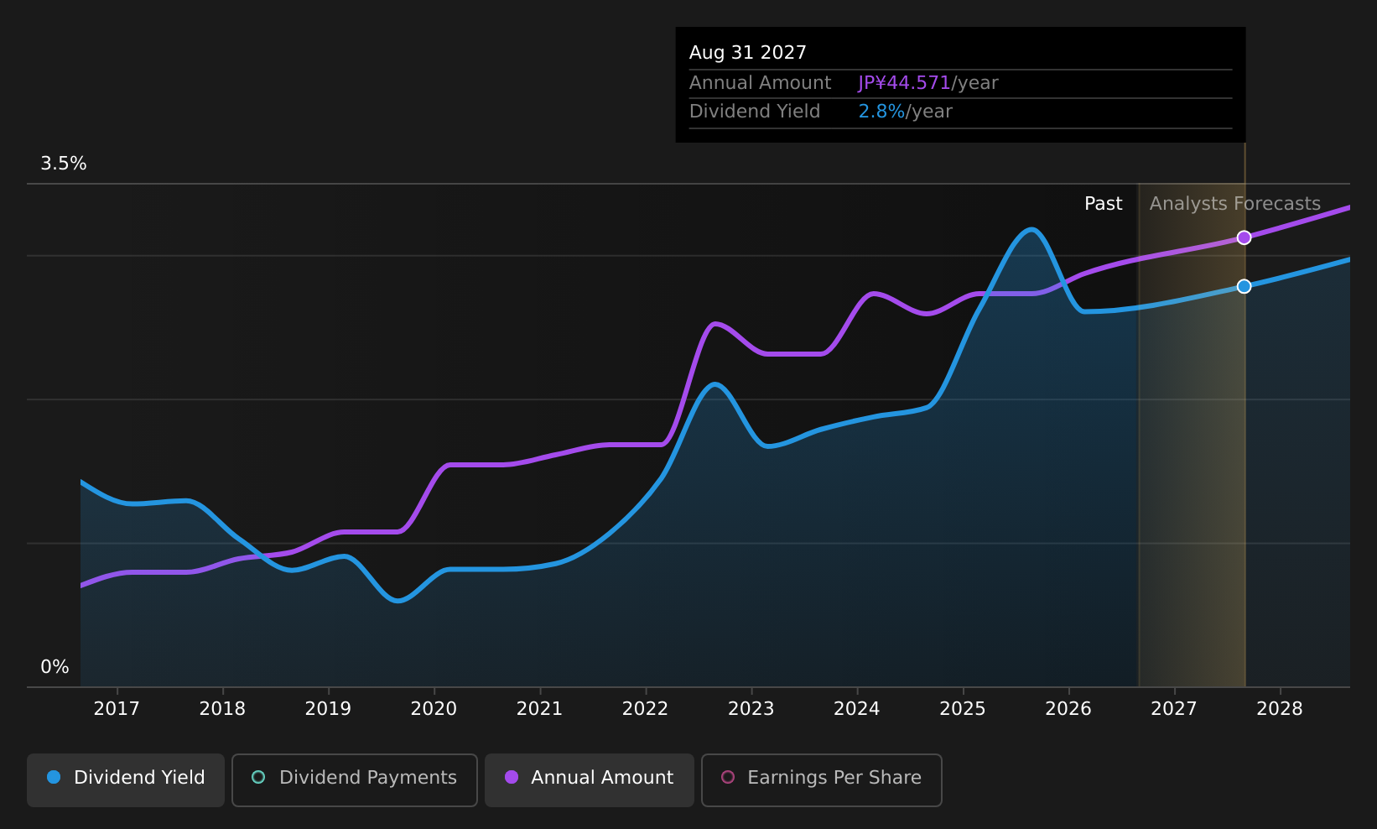Click the 0% y-axis label
Image resolution: width=1377 pixels, height=829 pixels.
coord(55,667)
